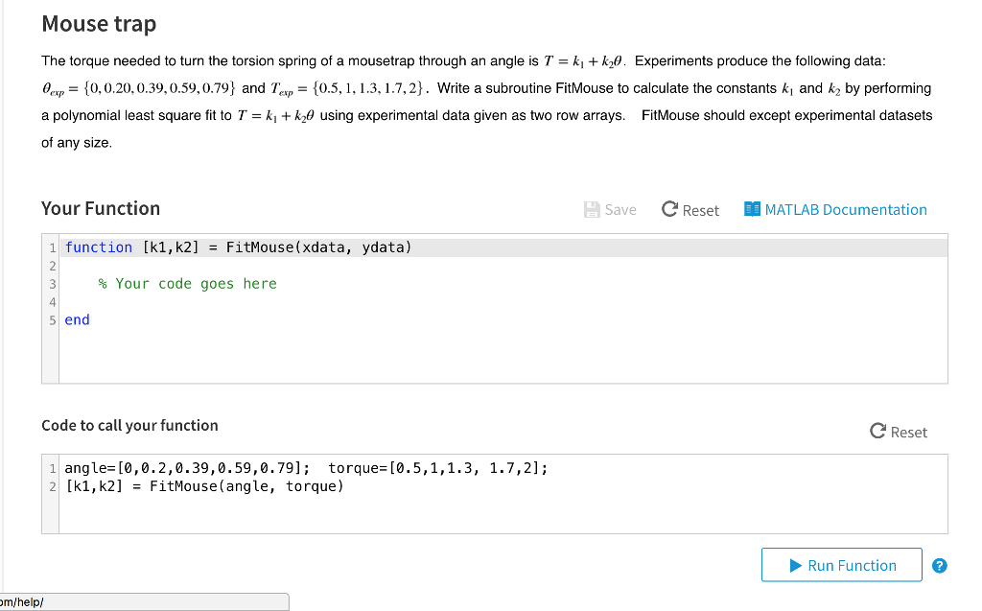Click the MATLAB Documentation book icon
The image size is (982, 611).
pyautogui.click(x=752, y=209)
